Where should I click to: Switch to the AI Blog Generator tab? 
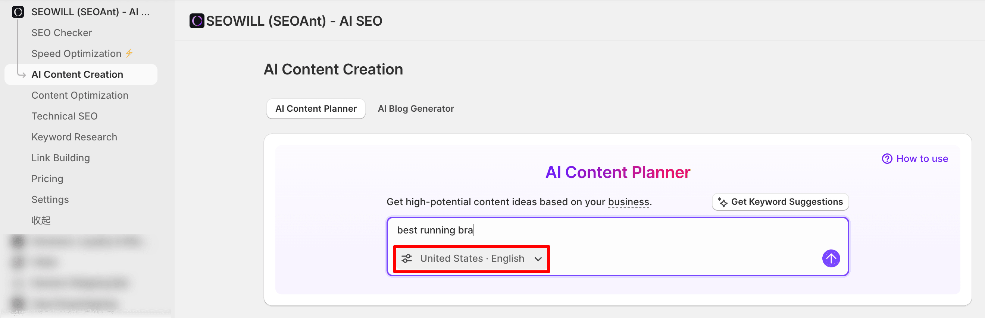coord(416,109)
